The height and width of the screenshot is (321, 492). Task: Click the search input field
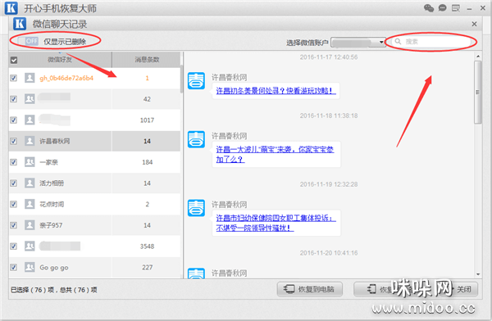tap(431, 42)
